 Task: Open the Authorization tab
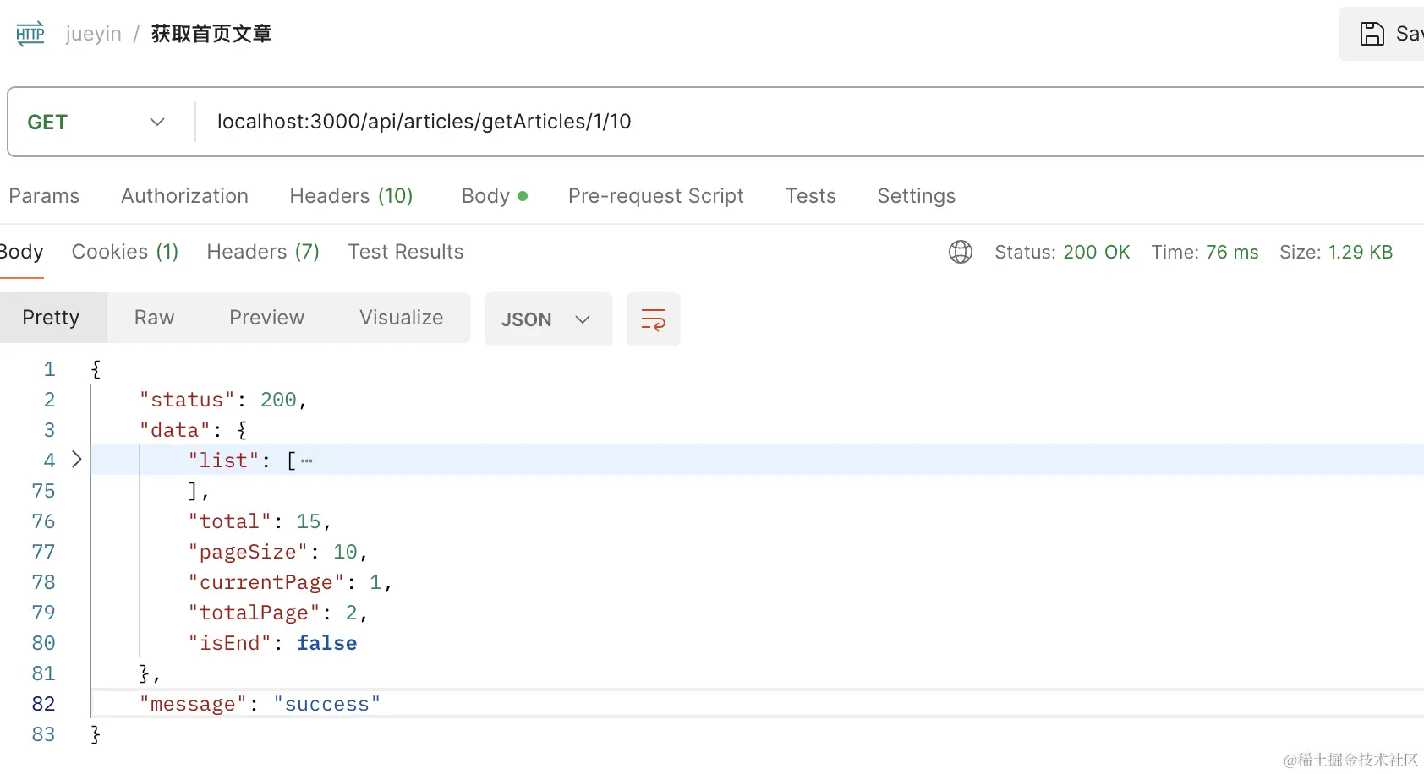coord(184,196)
